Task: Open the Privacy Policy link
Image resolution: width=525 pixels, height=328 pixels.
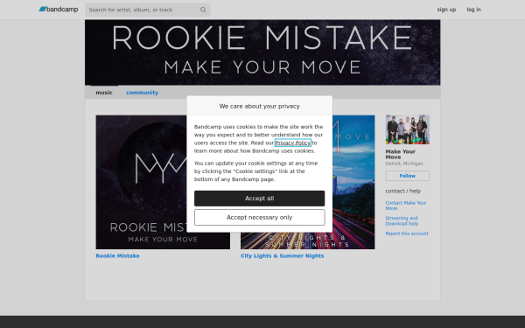Action: click(x=292, y=143)
